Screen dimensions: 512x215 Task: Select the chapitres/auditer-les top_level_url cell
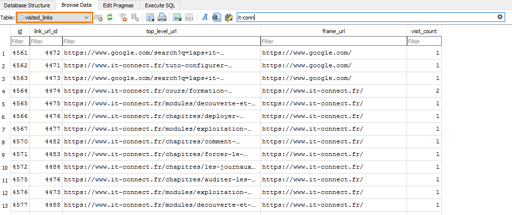[x=161, y=180]
